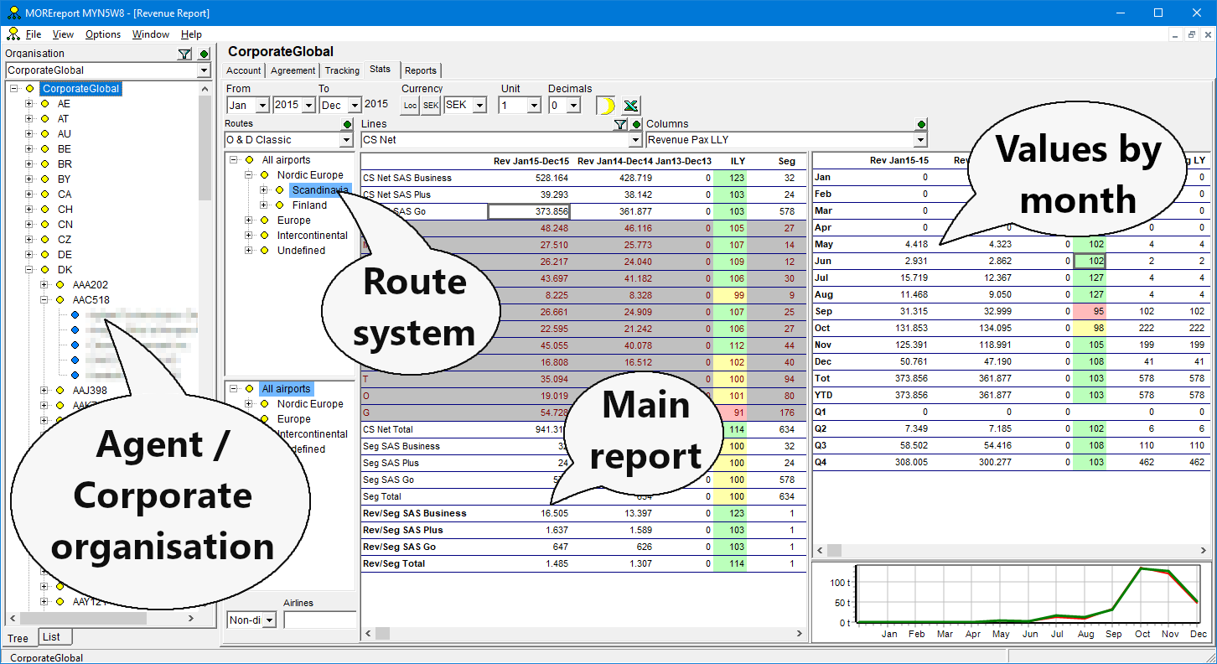This screenshot has width=1217, height=664.
Task: Click the green dot button beside Organisation
Action: coord(204,54)
